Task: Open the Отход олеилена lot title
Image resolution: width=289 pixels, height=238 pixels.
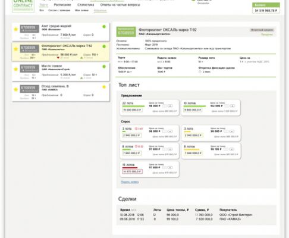Action: tap(55, 86)
